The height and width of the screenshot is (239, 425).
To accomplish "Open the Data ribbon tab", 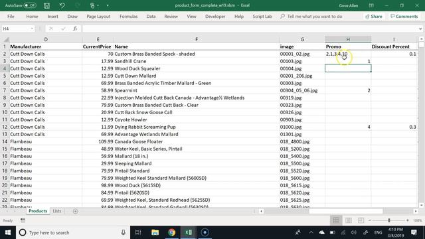I will pyautogui.click(x=151, y=17).
